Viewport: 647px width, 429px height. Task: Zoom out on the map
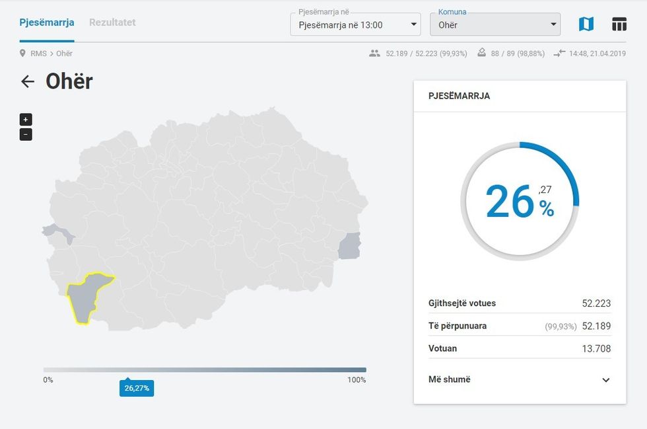point(26,134)
